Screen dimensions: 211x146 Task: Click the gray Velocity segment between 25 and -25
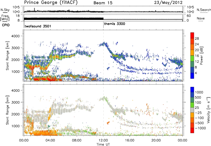coord(192,110)
